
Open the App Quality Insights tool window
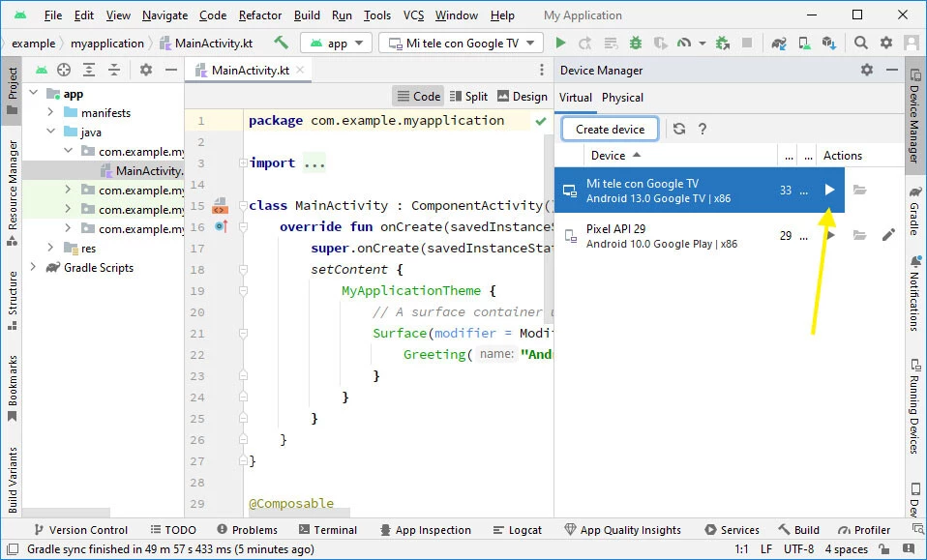pyautogui.click(x=622, y=530)
